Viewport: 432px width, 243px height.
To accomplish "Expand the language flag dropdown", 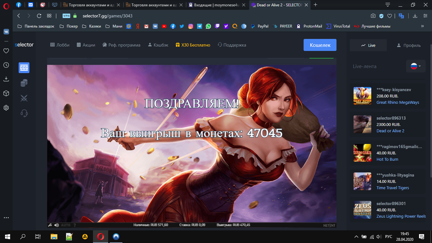I will [x=416, y=66].
